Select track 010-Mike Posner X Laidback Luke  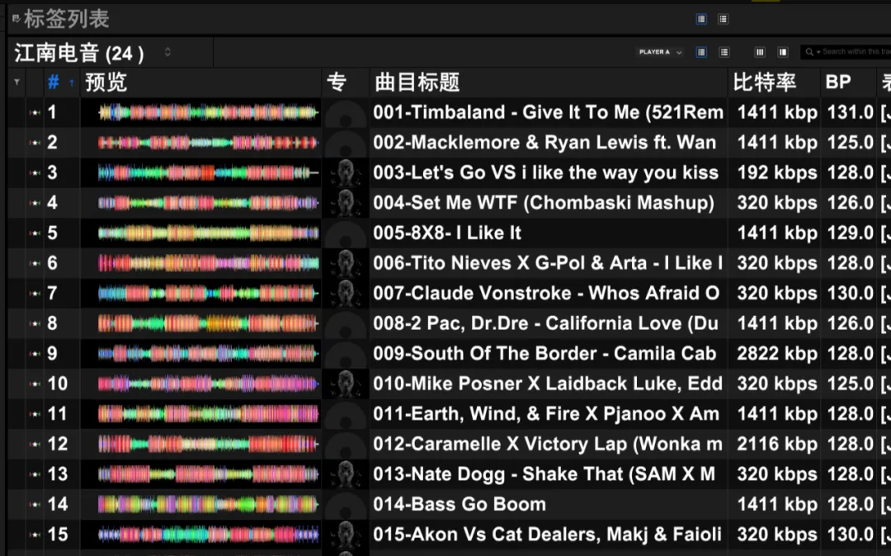click(548, 384)
